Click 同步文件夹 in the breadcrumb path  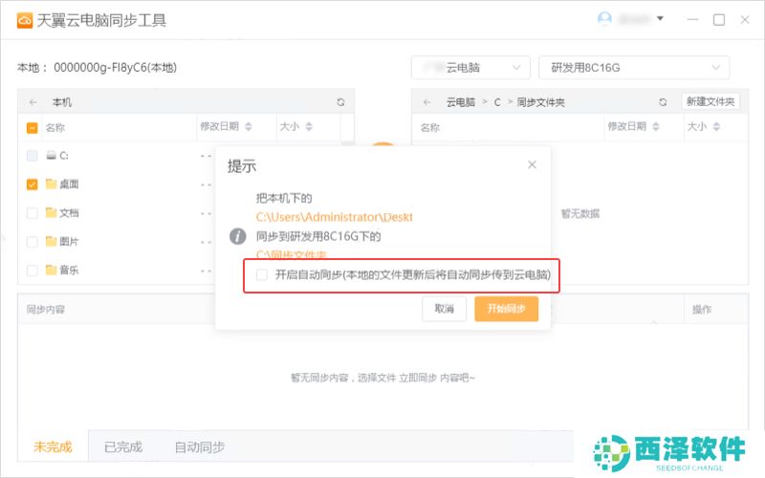click(x=540, y=102)
